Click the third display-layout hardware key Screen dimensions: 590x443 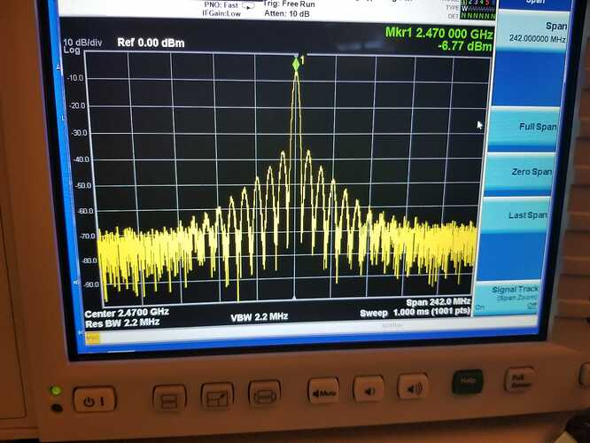pos(265,394)
